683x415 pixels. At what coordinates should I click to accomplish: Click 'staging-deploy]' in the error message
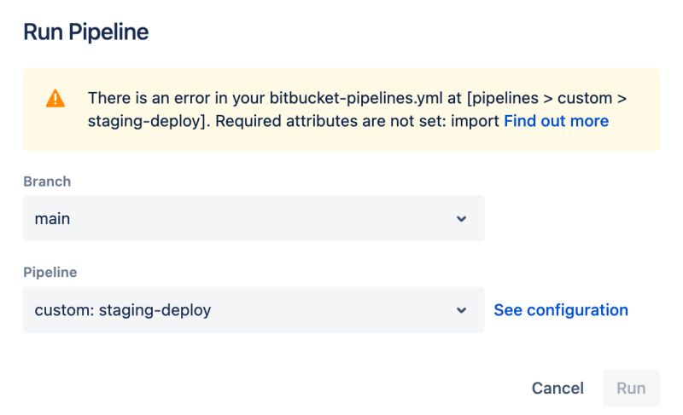point(147,121)
